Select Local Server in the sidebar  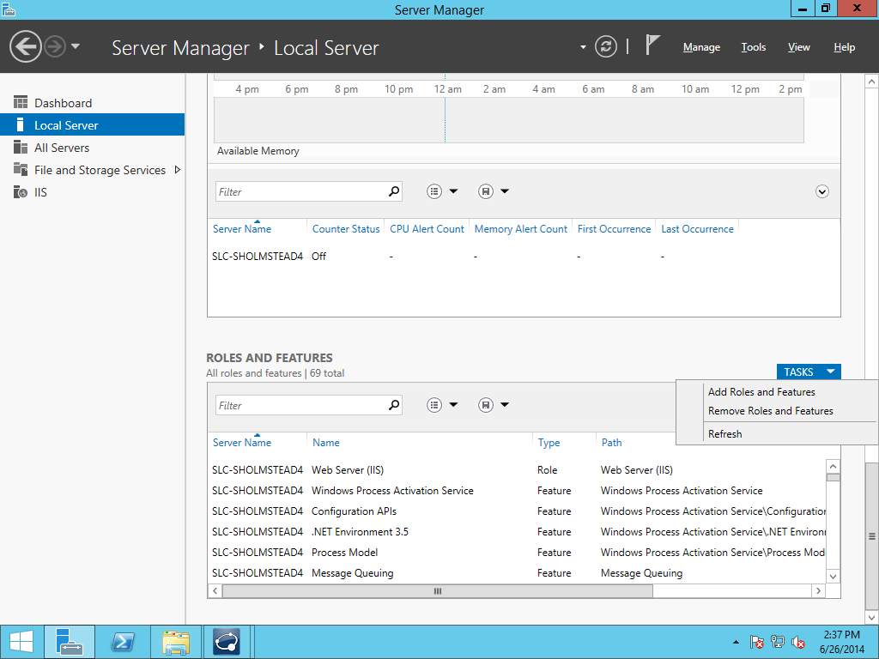pyautogui.click(x=93, y=124)
